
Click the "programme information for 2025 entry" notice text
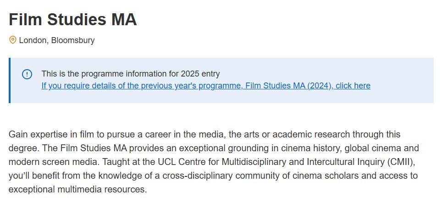point(130,74)
